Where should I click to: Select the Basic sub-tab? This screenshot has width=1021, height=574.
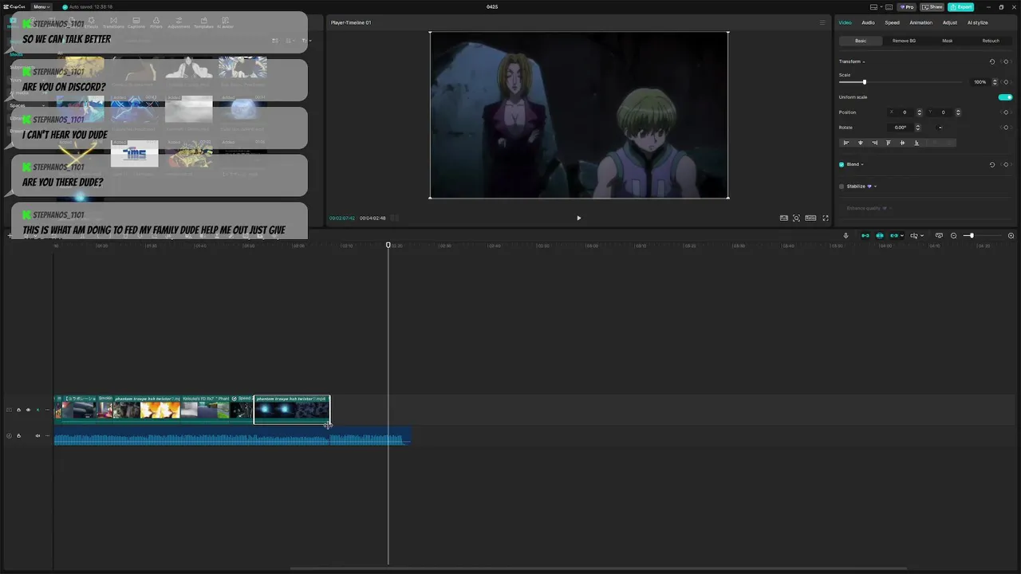pyautogui.click(x=861, y=41)
